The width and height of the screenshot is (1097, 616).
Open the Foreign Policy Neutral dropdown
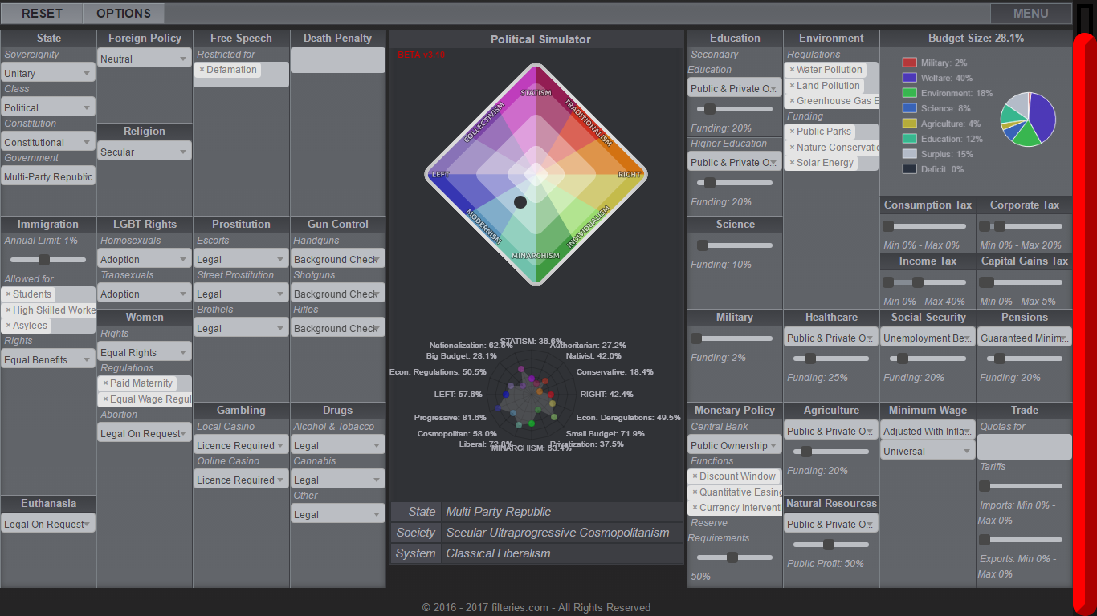tap(145, 59)
